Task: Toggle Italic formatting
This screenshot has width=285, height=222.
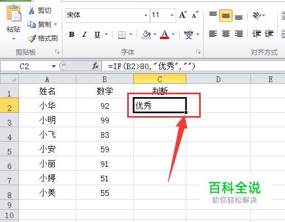Action: 85,35
